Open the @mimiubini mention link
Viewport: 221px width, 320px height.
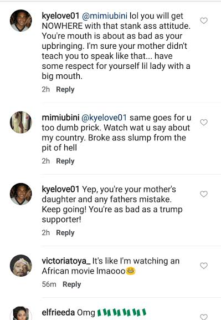click(x=105, y=16)
